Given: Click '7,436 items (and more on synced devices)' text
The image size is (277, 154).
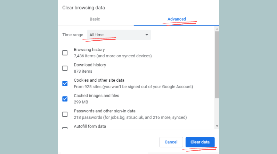Looking at the screenshot, I should click(x=113, y=56).
